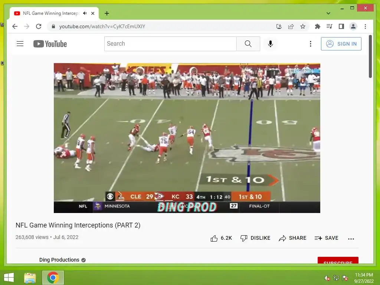Save the video to a playlist
This screenshot has height=285, width=380.
pyautogui.click(x=326, y=238)
